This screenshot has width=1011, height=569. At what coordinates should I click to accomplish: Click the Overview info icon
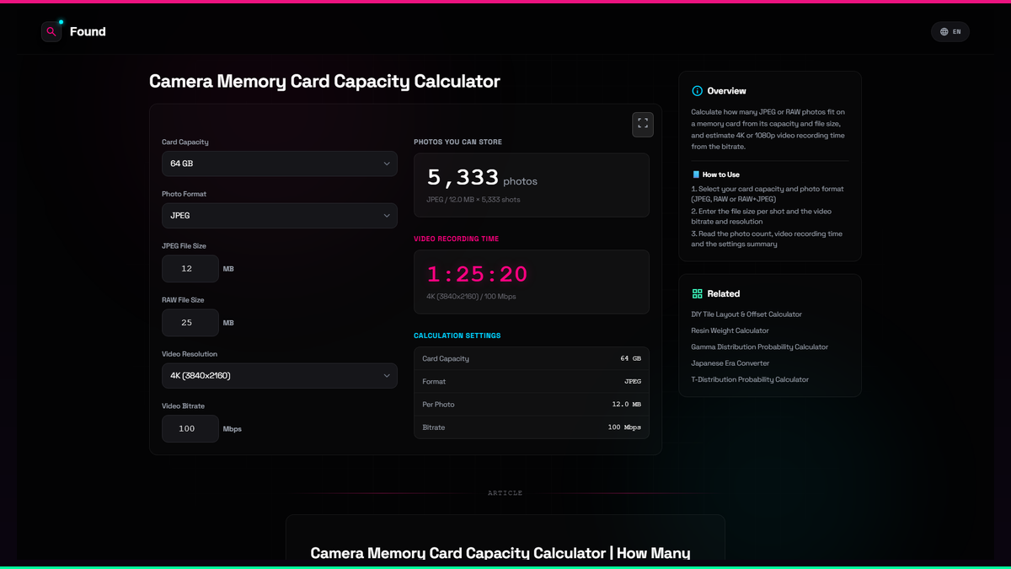697,91
